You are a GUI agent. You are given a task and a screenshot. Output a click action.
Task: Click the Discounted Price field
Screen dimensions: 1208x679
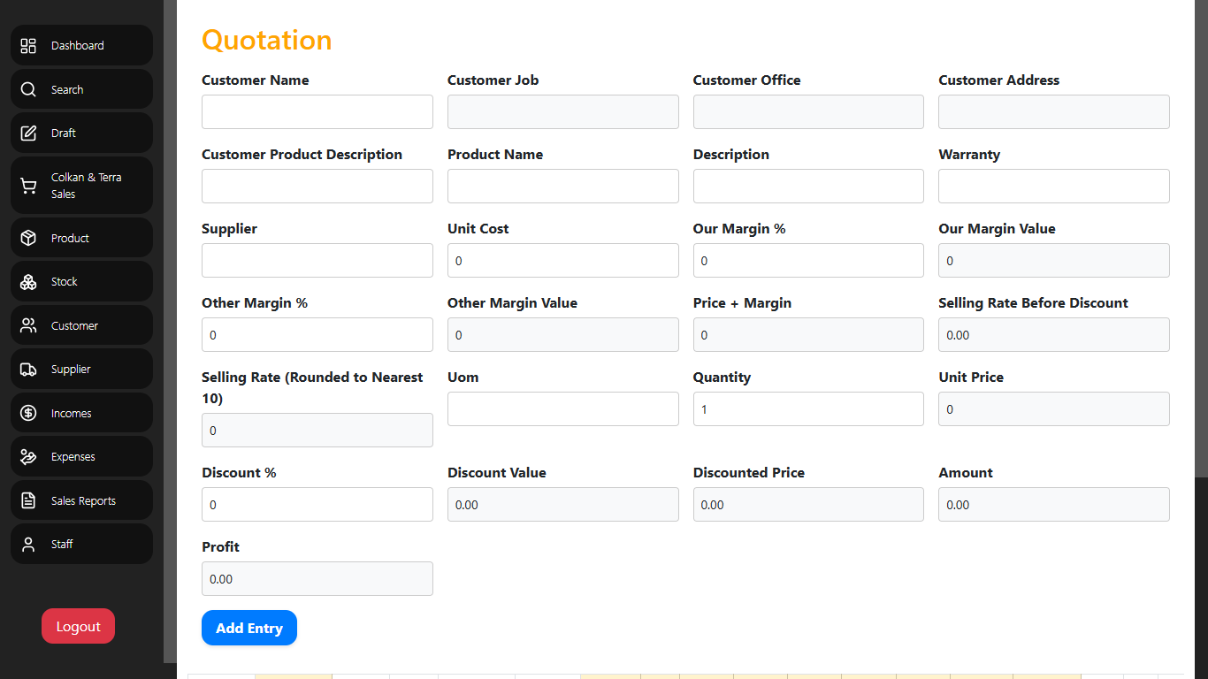click(x=808, y=505)
